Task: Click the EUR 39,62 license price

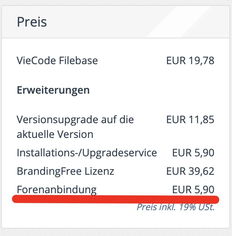Action: (190, 171)
